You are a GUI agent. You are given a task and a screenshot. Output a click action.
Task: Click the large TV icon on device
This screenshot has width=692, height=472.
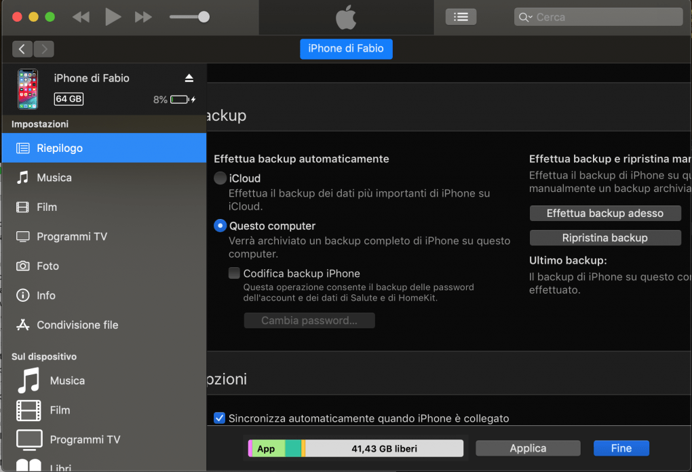click(29, 440)
